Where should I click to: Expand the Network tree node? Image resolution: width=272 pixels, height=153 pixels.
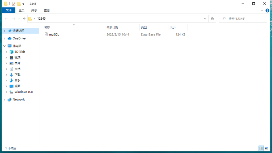tap(5, 99)
